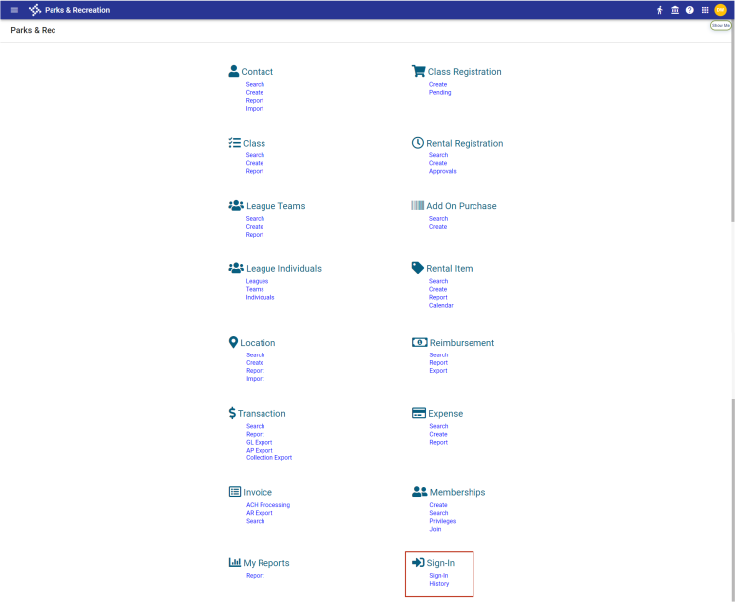This screenshot has width=736, height=607.
Task: Open the user profile avatar
Action: (x=721, y=10)
